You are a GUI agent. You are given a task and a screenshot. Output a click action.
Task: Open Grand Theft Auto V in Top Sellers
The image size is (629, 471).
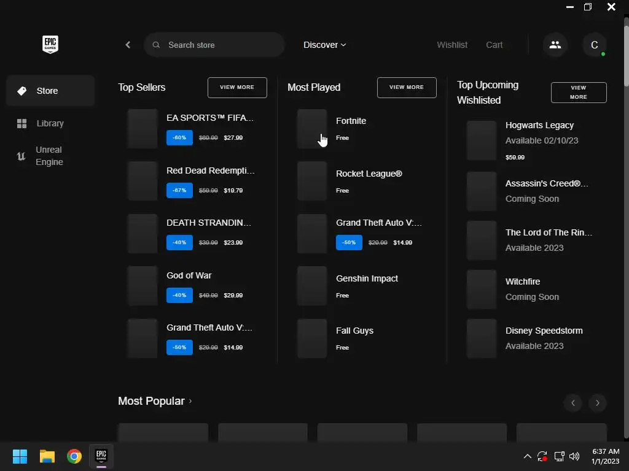click(x=209, y=327)
